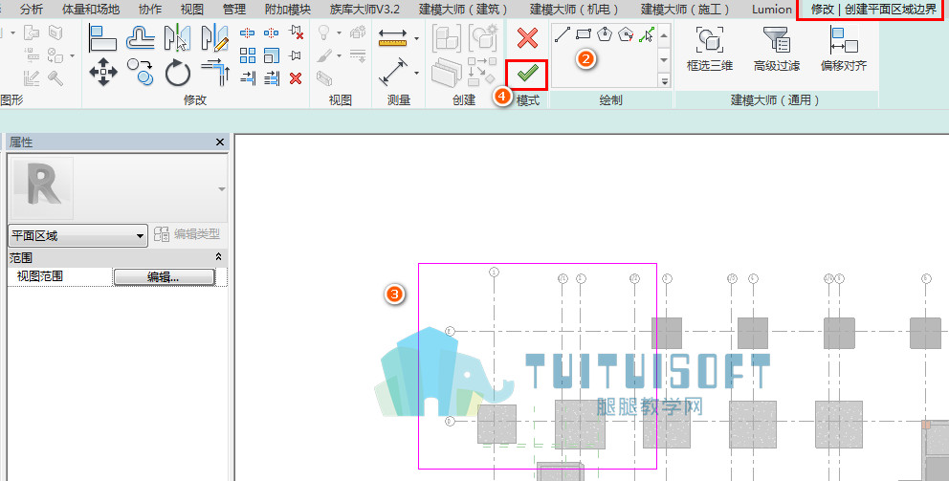Expand the Measure ruler dropdown arrow

(x=416, y=38)
